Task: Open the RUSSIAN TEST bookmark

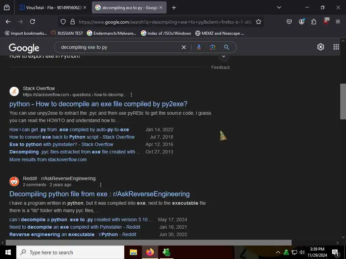Action: coord(67,33)
